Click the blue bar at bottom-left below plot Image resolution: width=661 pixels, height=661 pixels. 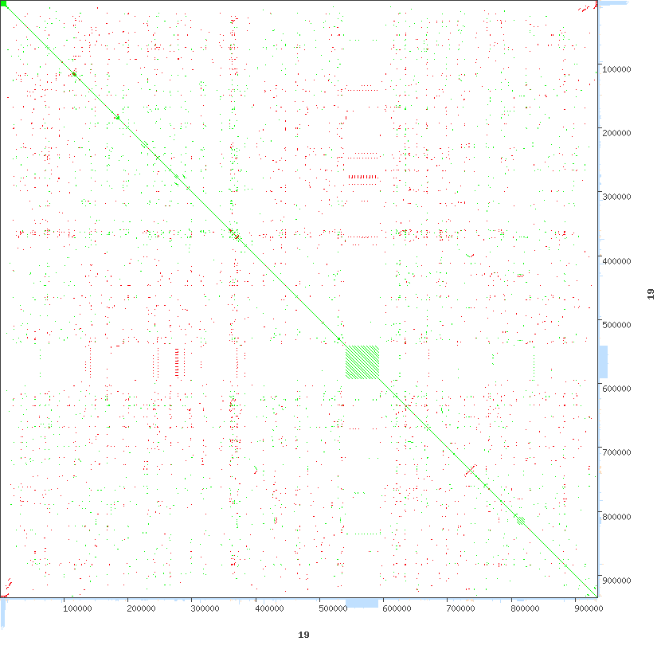[3, 612]
